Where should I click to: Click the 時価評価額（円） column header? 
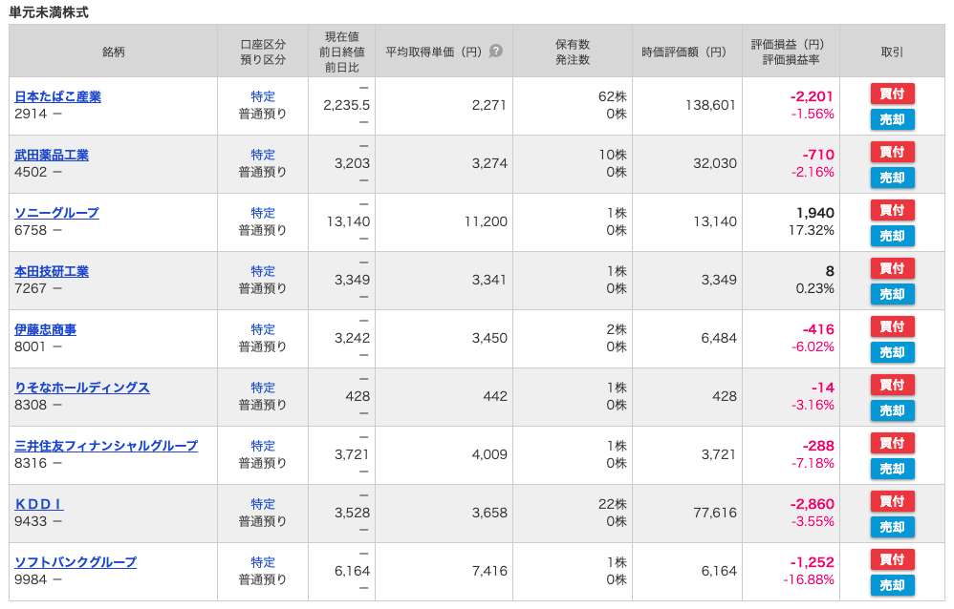(687, 52)
